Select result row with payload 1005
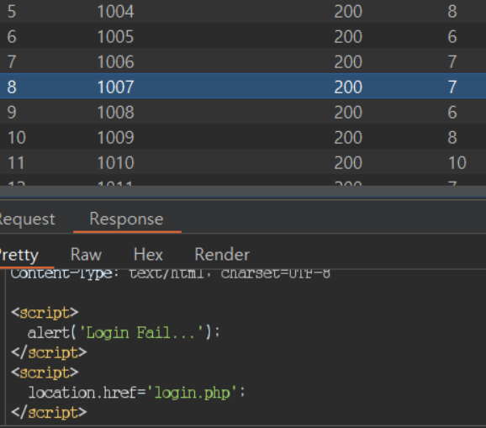This screenshot has width=486, height=428. (243, 36)
